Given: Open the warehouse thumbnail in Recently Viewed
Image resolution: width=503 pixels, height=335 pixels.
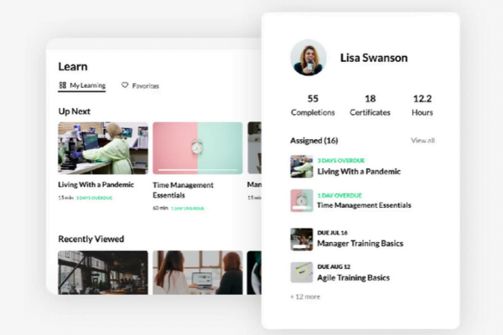Looking at the screenshot, I should [x=103, y=272].
